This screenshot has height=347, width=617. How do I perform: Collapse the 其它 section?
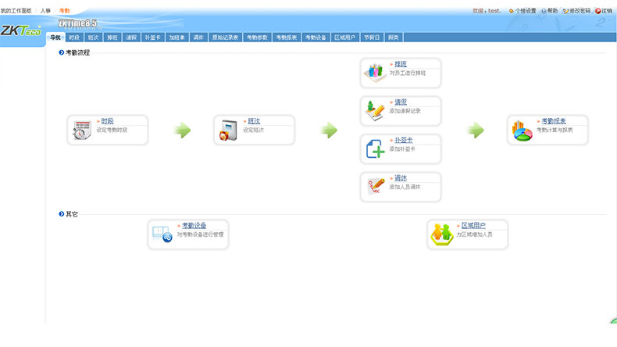tap(62, 213)
